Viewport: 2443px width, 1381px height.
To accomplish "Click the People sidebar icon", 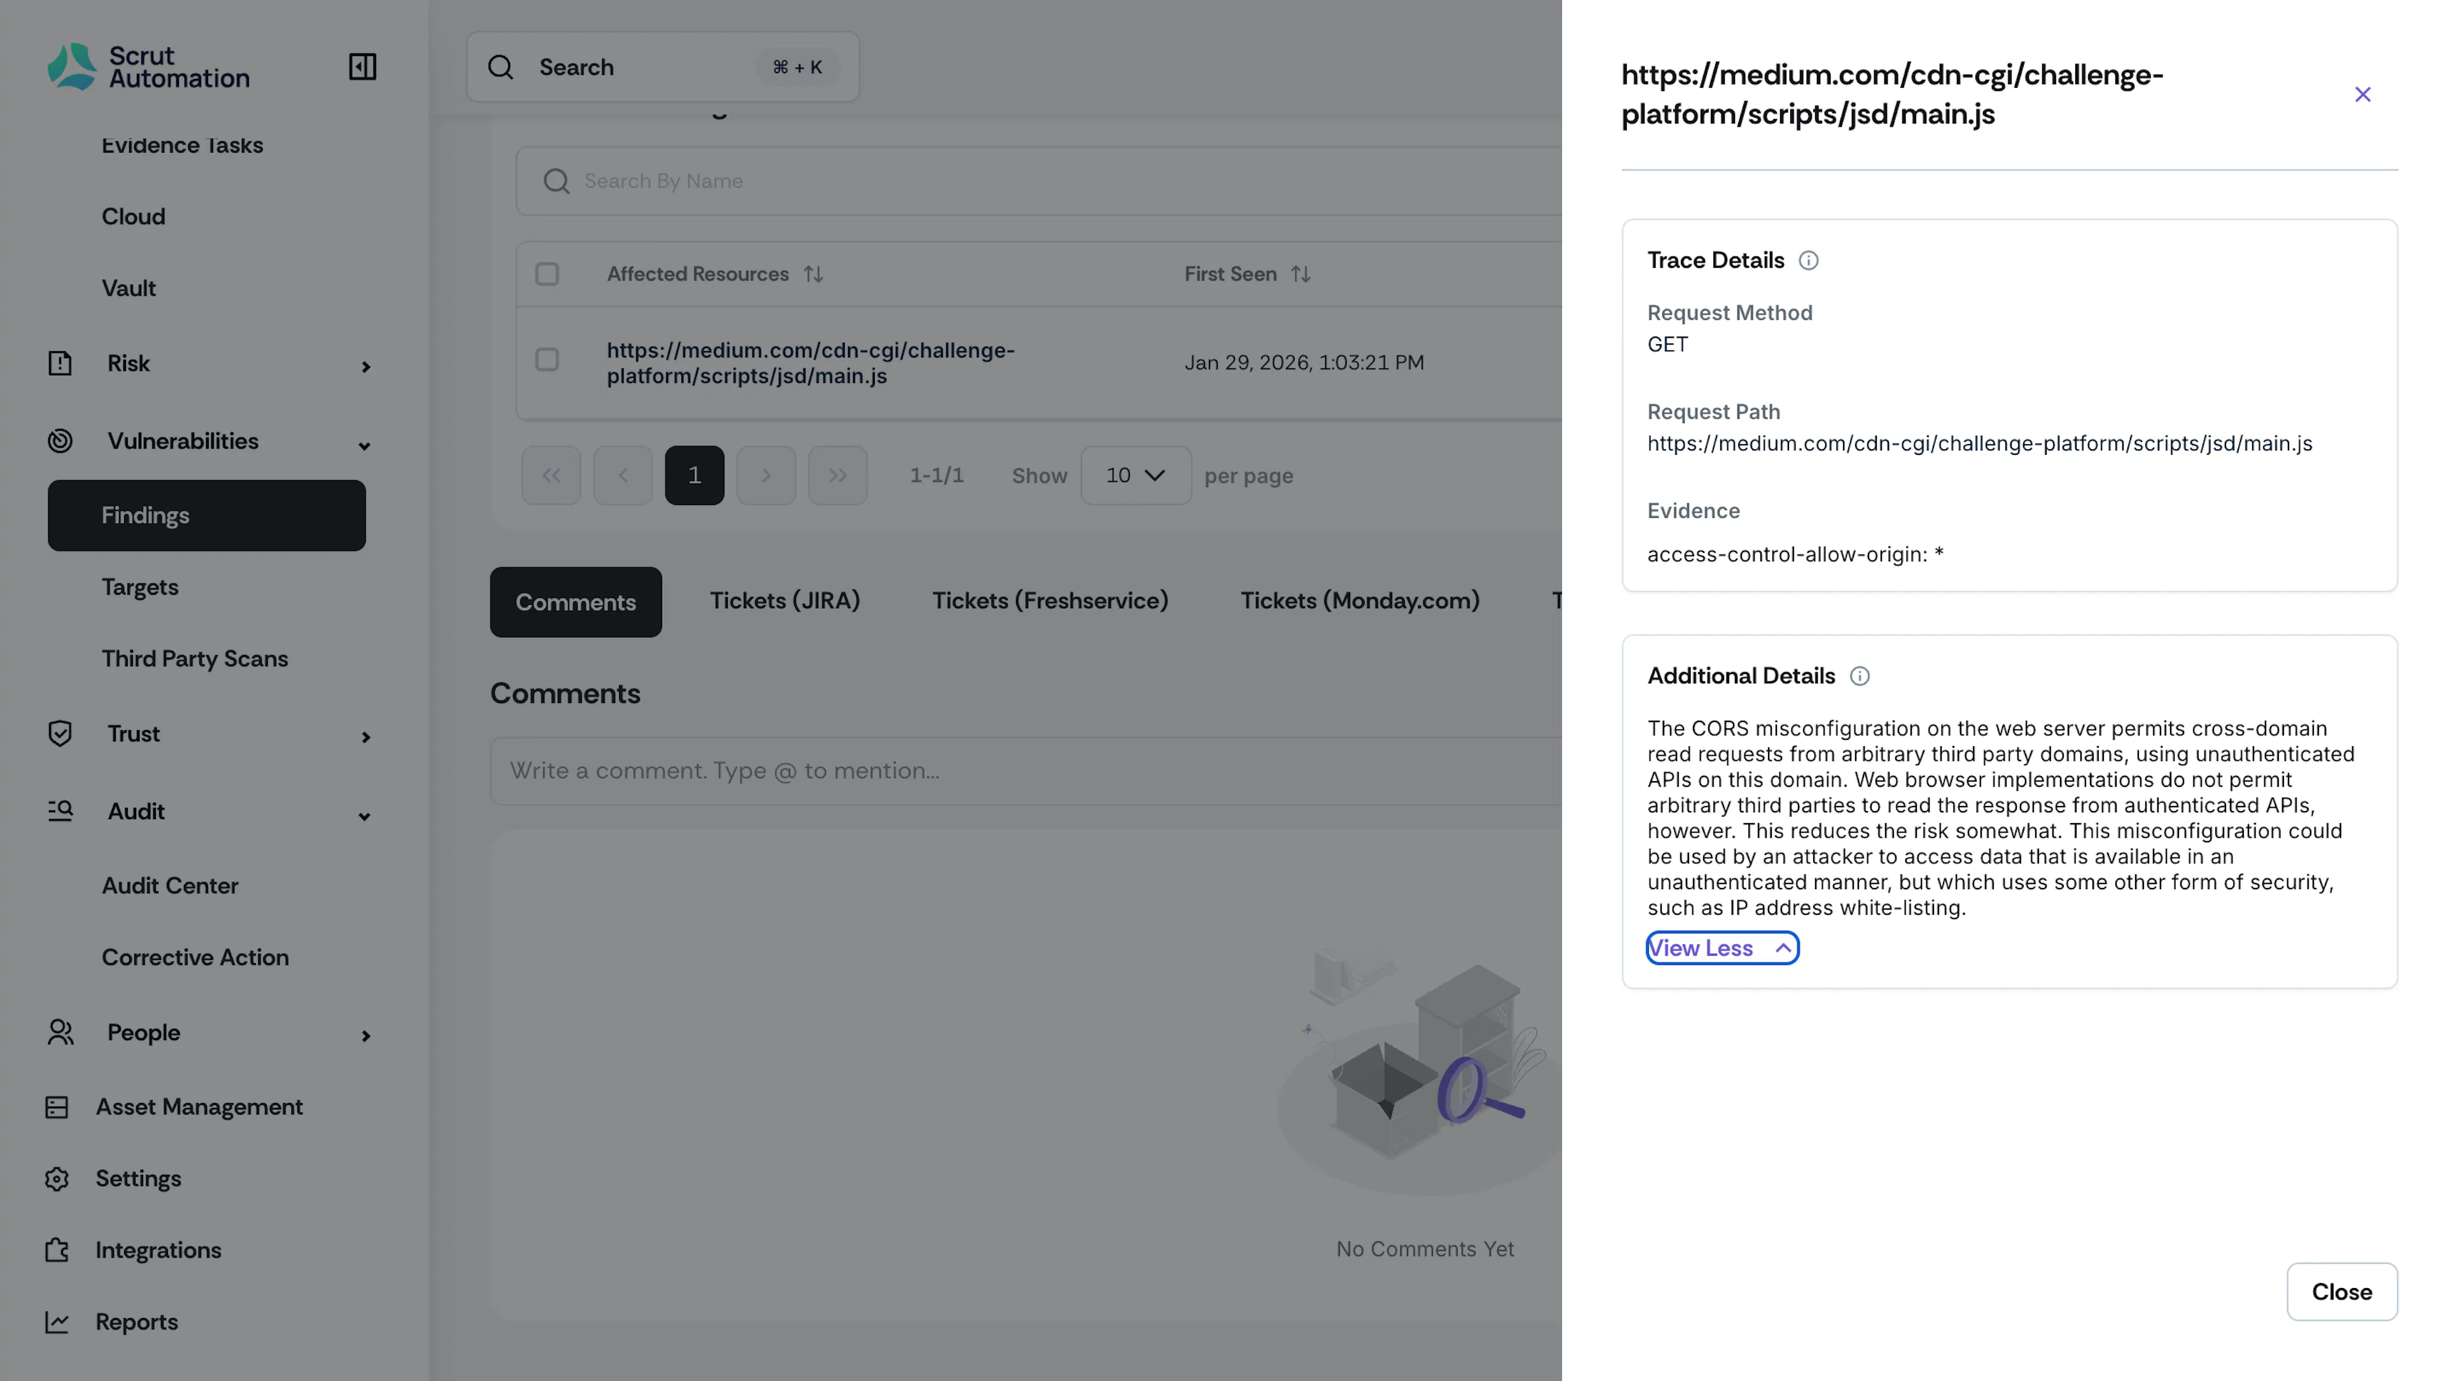I will click(60, 1032).
